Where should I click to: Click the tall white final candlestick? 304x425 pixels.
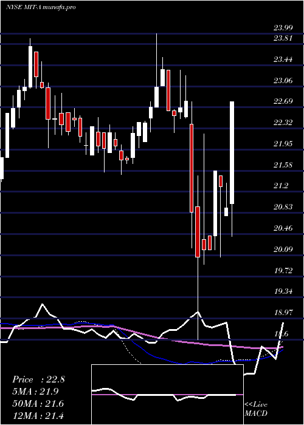click(232, 152)
